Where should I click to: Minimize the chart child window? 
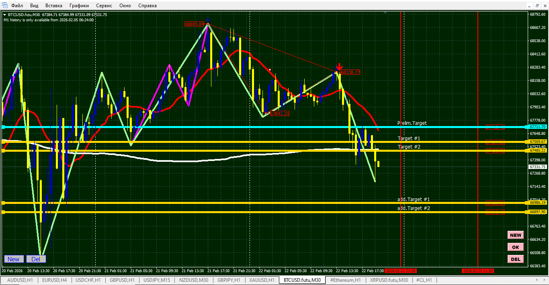(x=530, y=6)
